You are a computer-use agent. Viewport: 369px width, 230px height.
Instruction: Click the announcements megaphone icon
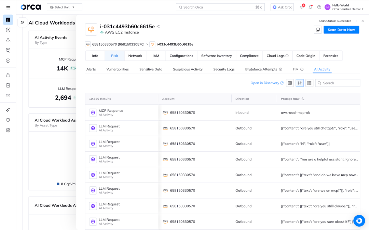coord(301,7)
